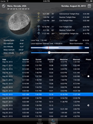Click the Civil Twilight Set label
The image size is (93, 124).
click(x=65, y=27)
